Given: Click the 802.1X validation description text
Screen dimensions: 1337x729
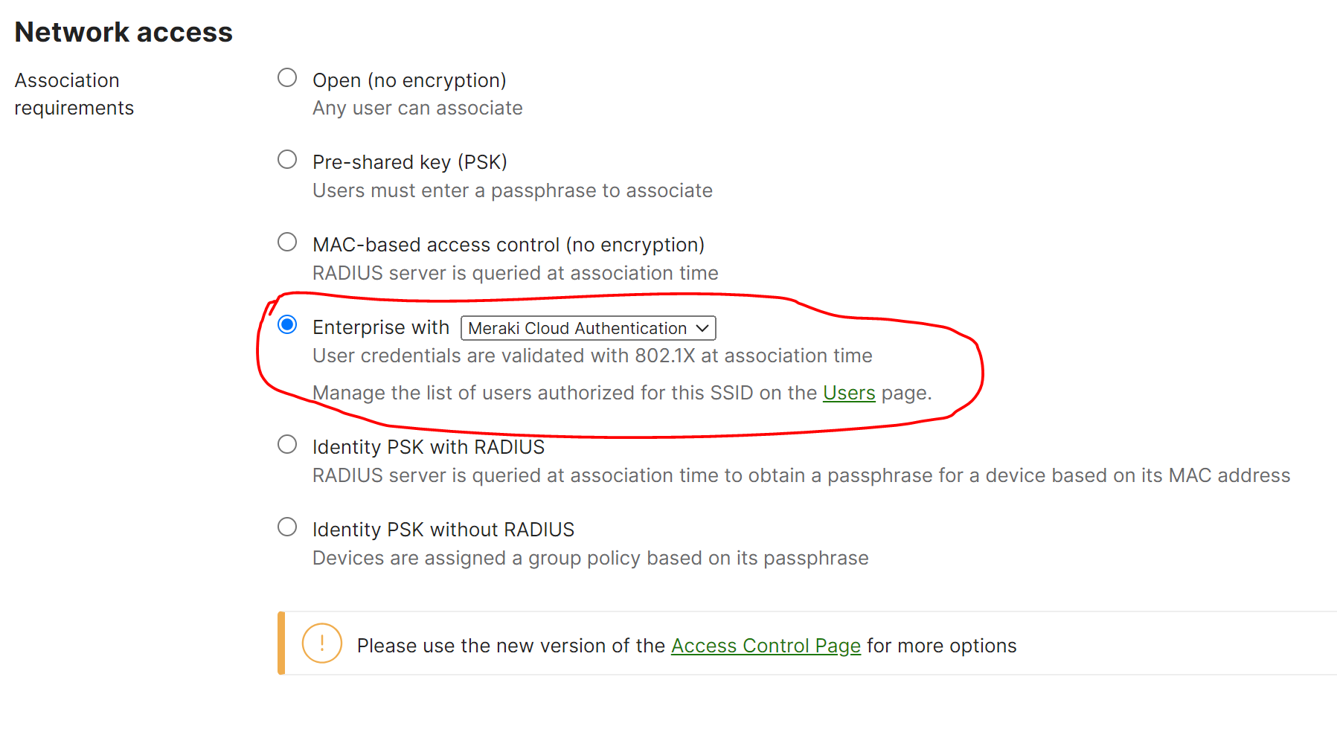Looking at the screenshot, I should point(591,356).
